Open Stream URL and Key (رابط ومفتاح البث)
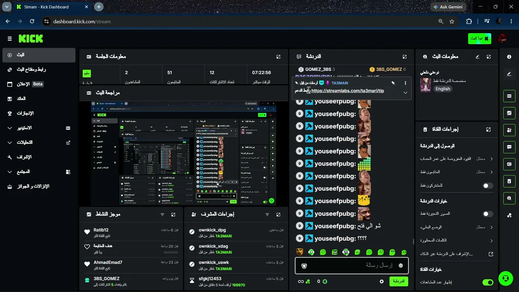Image resolution: width=519 pixels, height=292 pixels. pyautogui.click(x=39, y=69)
